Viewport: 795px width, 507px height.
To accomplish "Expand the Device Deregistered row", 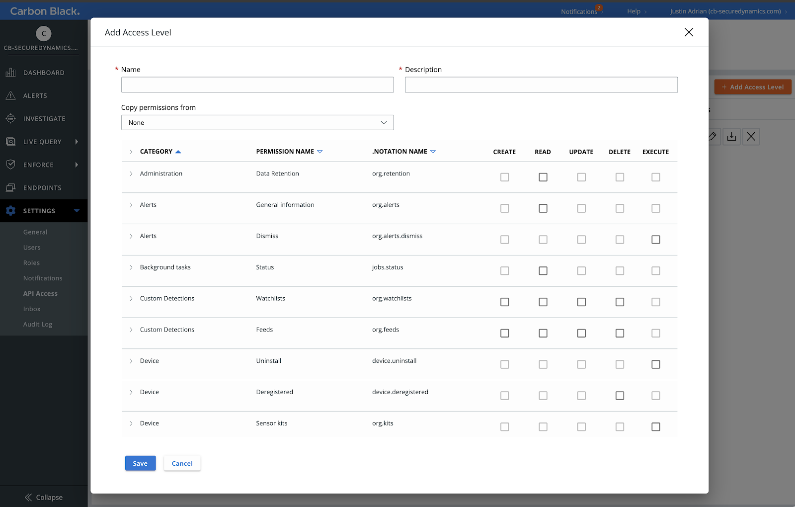I will point(131,392).
